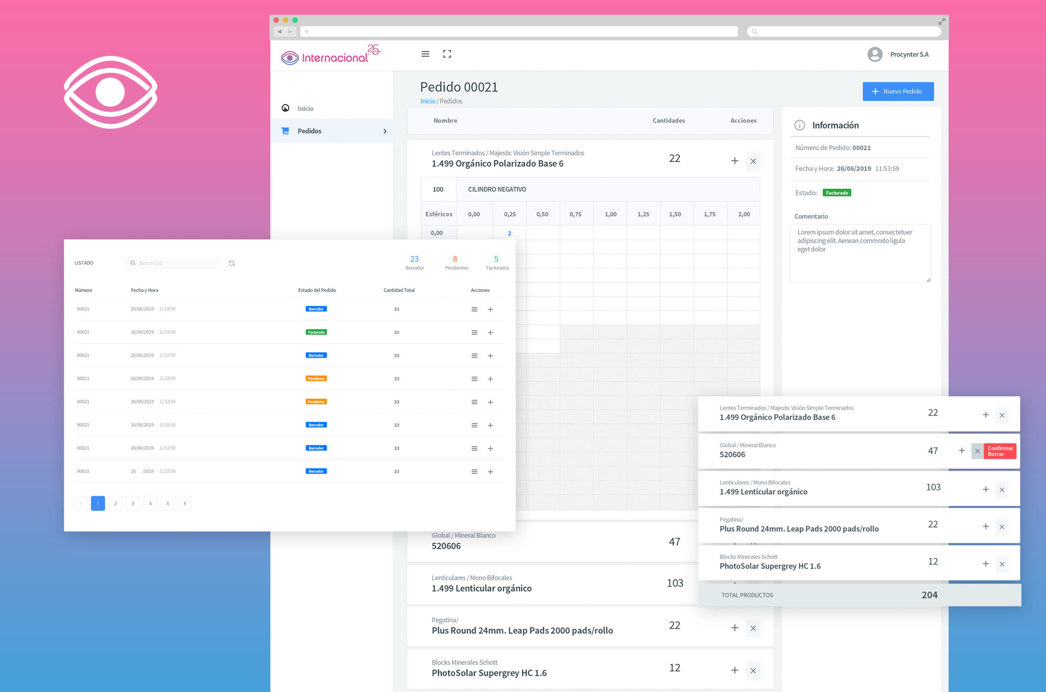
Task: Click the Search List field in Listado
Action: [x=173, y=263]
